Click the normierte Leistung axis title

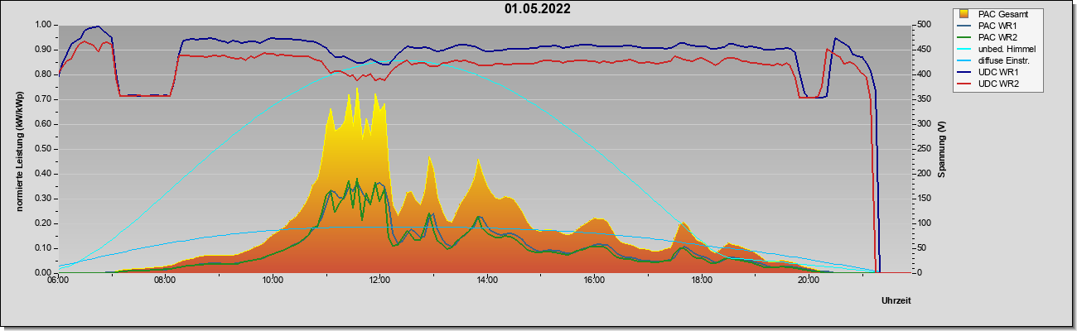pyautogui.click(x=18, y=150)
